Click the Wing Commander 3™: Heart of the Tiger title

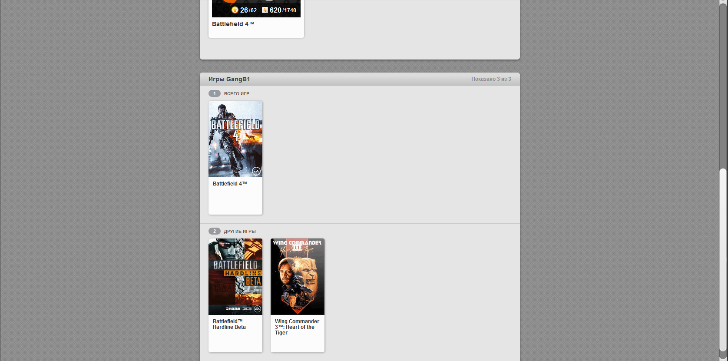pyautogui.click(x=297, y=327)
